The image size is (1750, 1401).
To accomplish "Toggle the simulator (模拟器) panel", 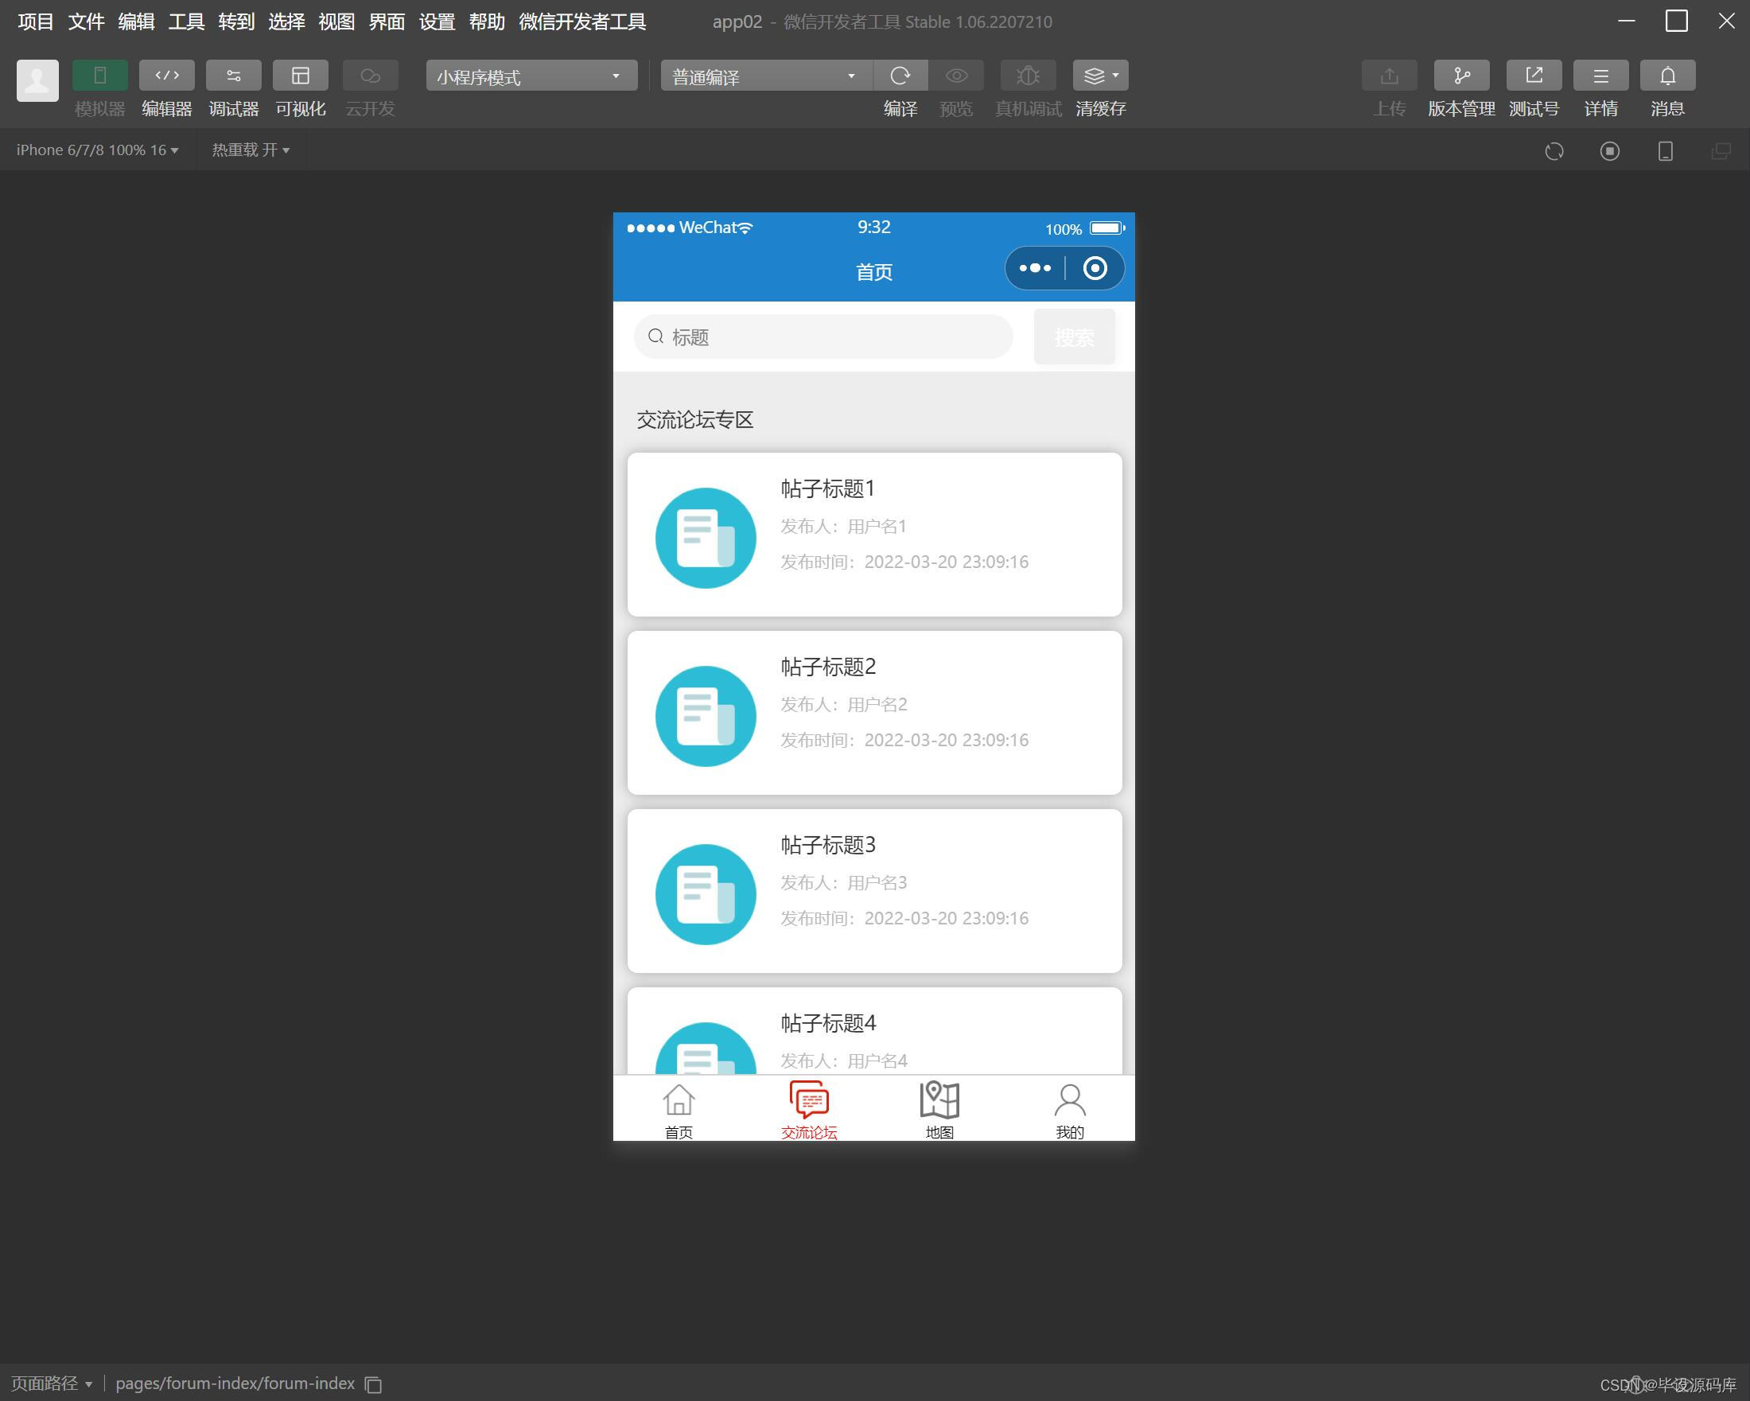I will point(100,76).
